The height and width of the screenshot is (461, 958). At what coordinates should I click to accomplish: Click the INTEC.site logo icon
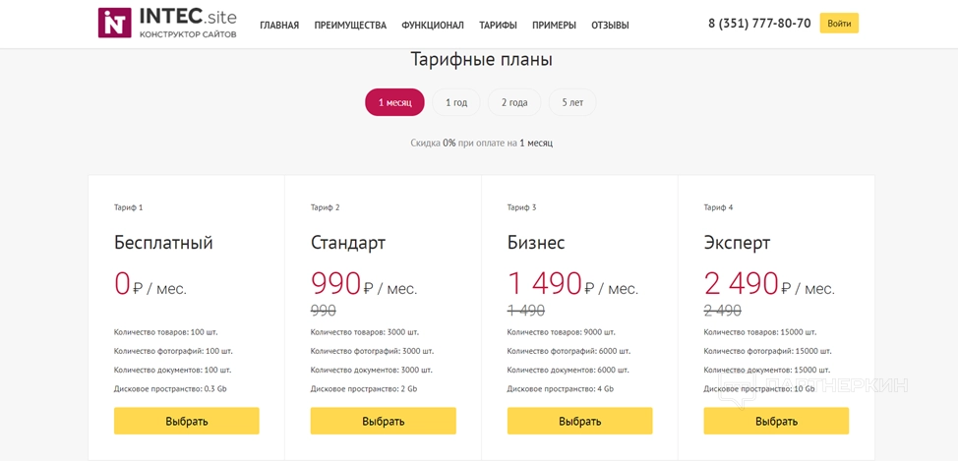point(114,23)
